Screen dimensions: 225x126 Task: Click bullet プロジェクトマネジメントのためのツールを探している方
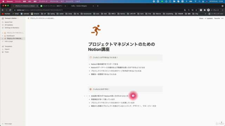click(x=112, y=103)
